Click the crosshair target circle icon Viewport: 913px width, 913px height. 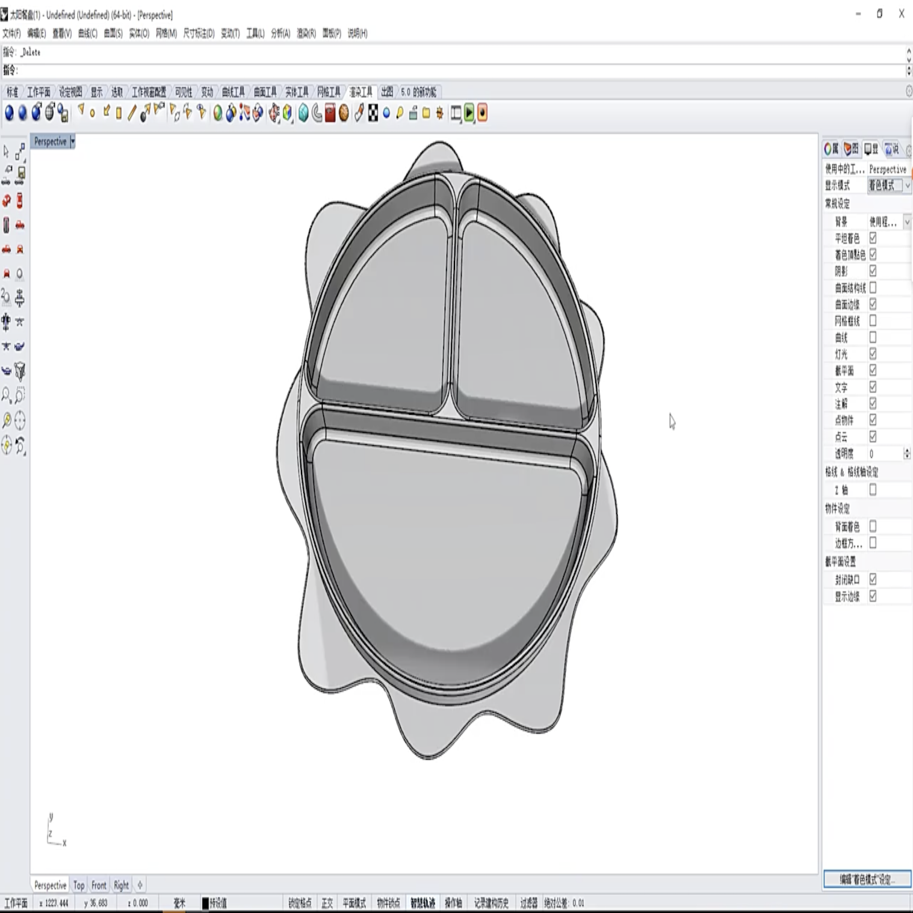click(20, 420)
